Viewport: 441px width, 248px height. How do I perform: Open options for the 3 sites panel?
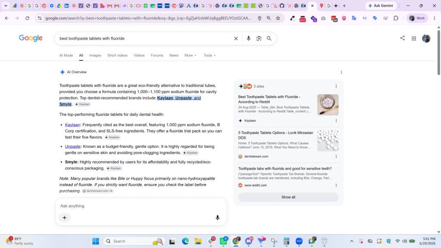pyautogui.click(x=336, y=86)
